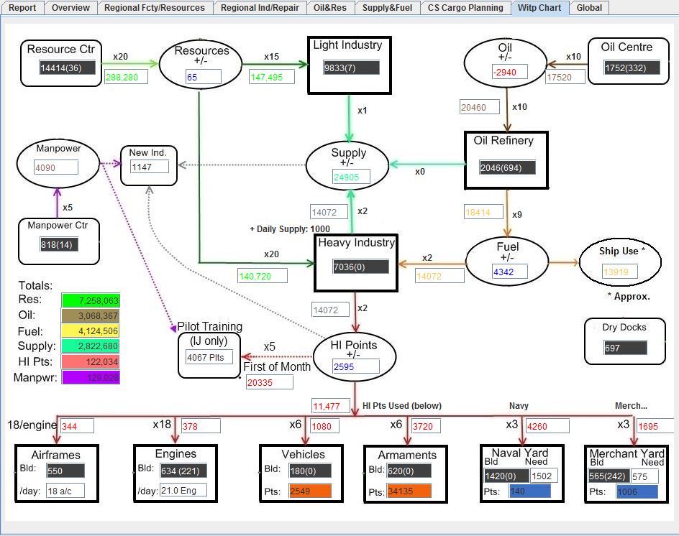Select the Regional Ind/Repair tab
This screenshot has height=536, width=679.
click(260, 8)
